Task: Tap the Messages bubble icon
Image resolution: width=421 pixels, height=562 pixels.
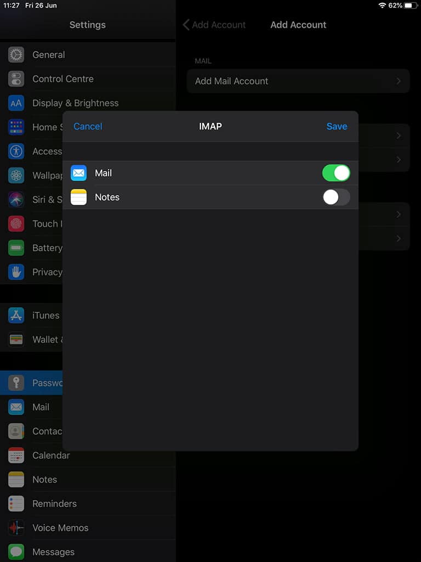Action: pos(16,552)
